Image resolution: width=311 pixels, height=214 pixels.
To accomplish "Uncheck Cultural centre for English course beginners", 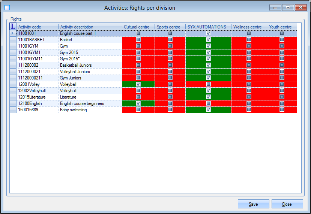I will (138, 103).
